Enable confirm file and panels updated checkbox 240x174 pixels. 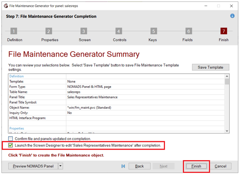coord(11,139)
